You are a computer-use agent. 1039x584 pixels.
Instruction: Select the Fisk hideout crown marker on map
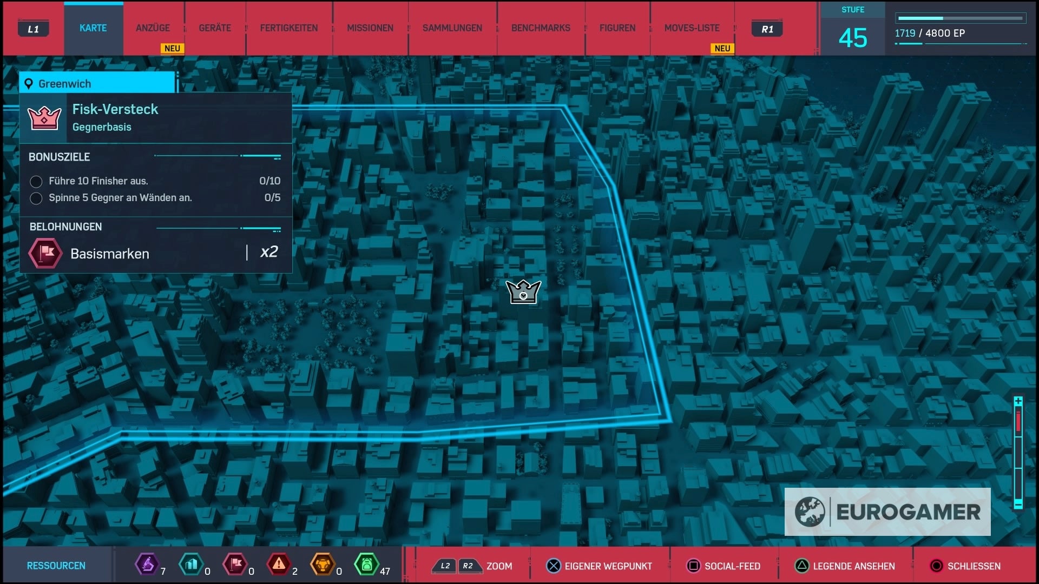523,292
